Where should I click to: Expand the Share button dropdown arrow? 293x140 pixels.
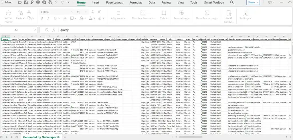click(258, 2)
